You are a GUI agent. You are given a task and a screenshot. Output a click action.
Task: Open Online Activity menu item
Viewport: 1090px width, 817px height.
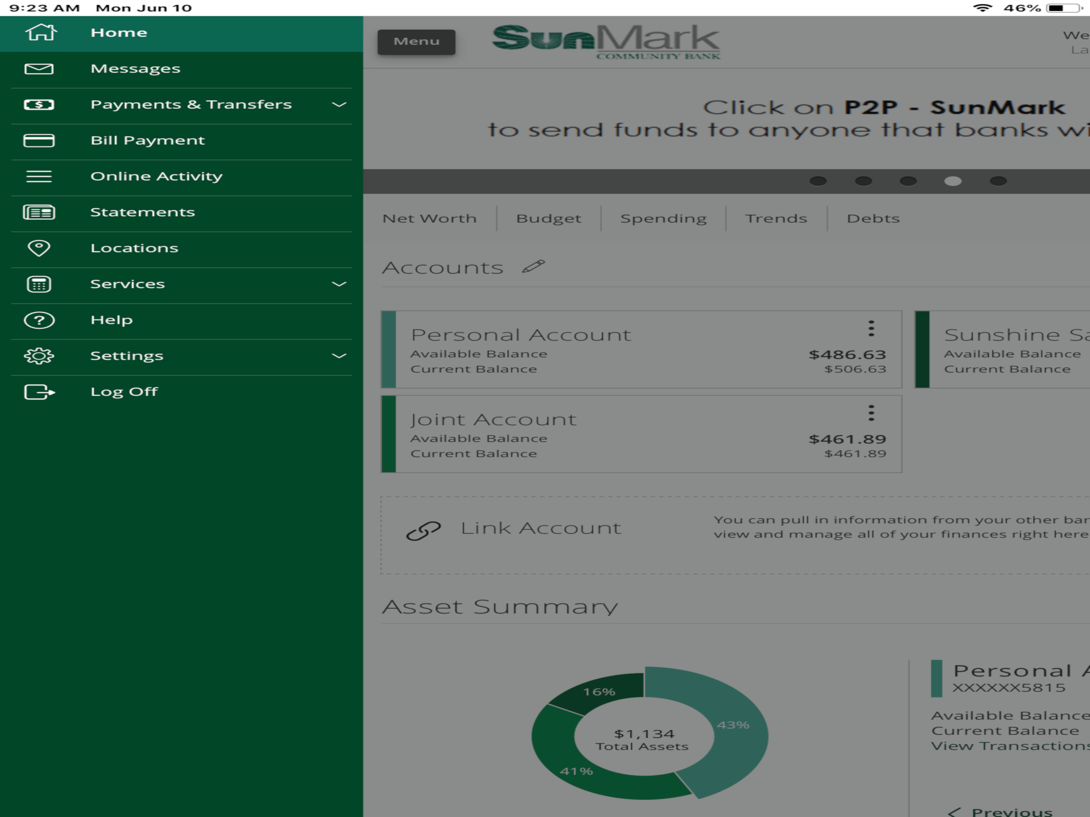(x=182, y=178)
